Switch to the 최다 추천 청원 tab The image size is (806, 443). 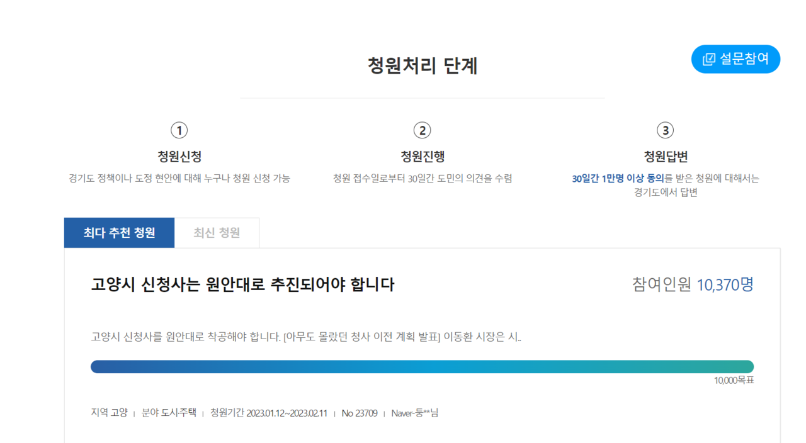point(119,233)
